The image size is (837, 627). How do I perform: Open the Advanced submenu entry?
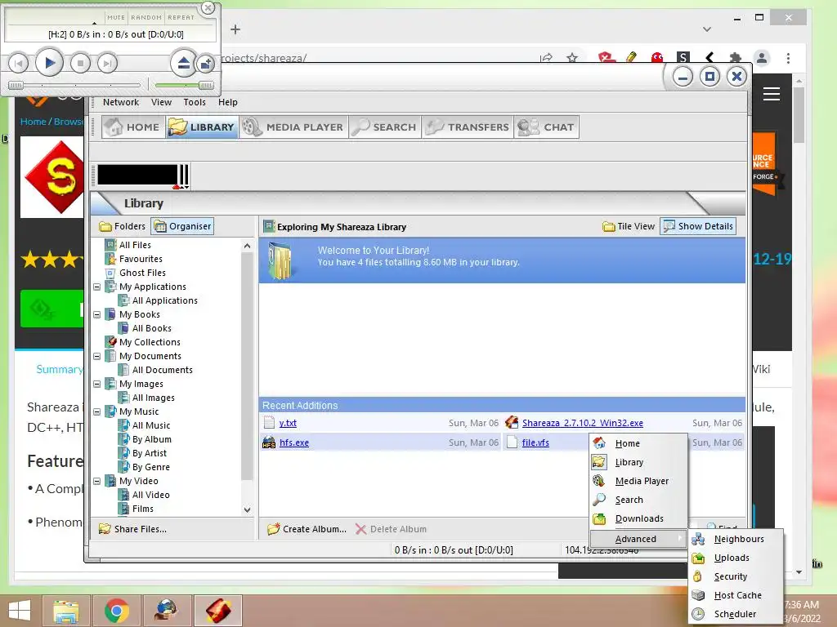point(638,539)
